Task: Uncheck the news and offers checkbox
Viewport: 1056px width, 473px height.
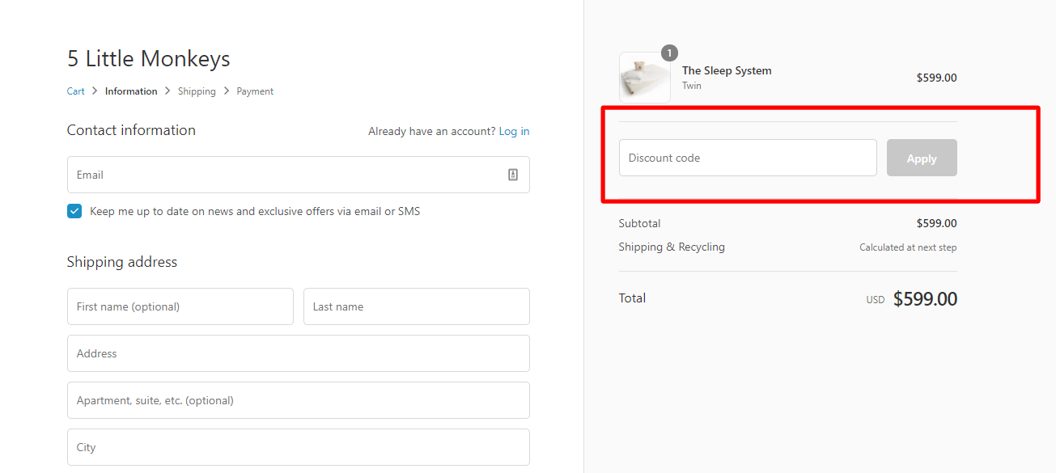Action: click(x=74, y=211)
